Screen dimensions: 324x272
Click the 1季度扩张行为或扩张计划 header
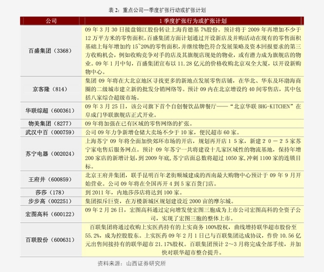point(193,21)
